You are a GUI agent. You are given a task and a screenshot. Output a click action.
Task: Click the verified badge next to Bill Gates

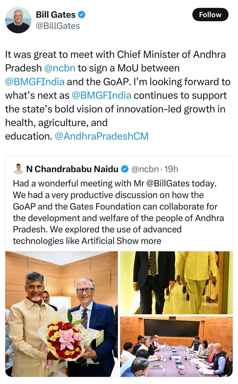click(x=82, y=14)
